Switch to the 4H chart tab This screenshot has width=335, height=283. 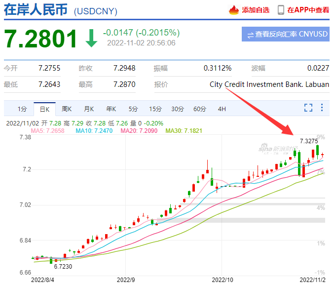[x=222, y=109]
